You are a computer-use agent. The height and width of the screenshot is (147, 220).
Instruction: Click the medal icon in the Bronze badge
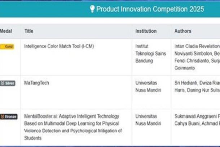pyautogui.click(x=3, y=117)
